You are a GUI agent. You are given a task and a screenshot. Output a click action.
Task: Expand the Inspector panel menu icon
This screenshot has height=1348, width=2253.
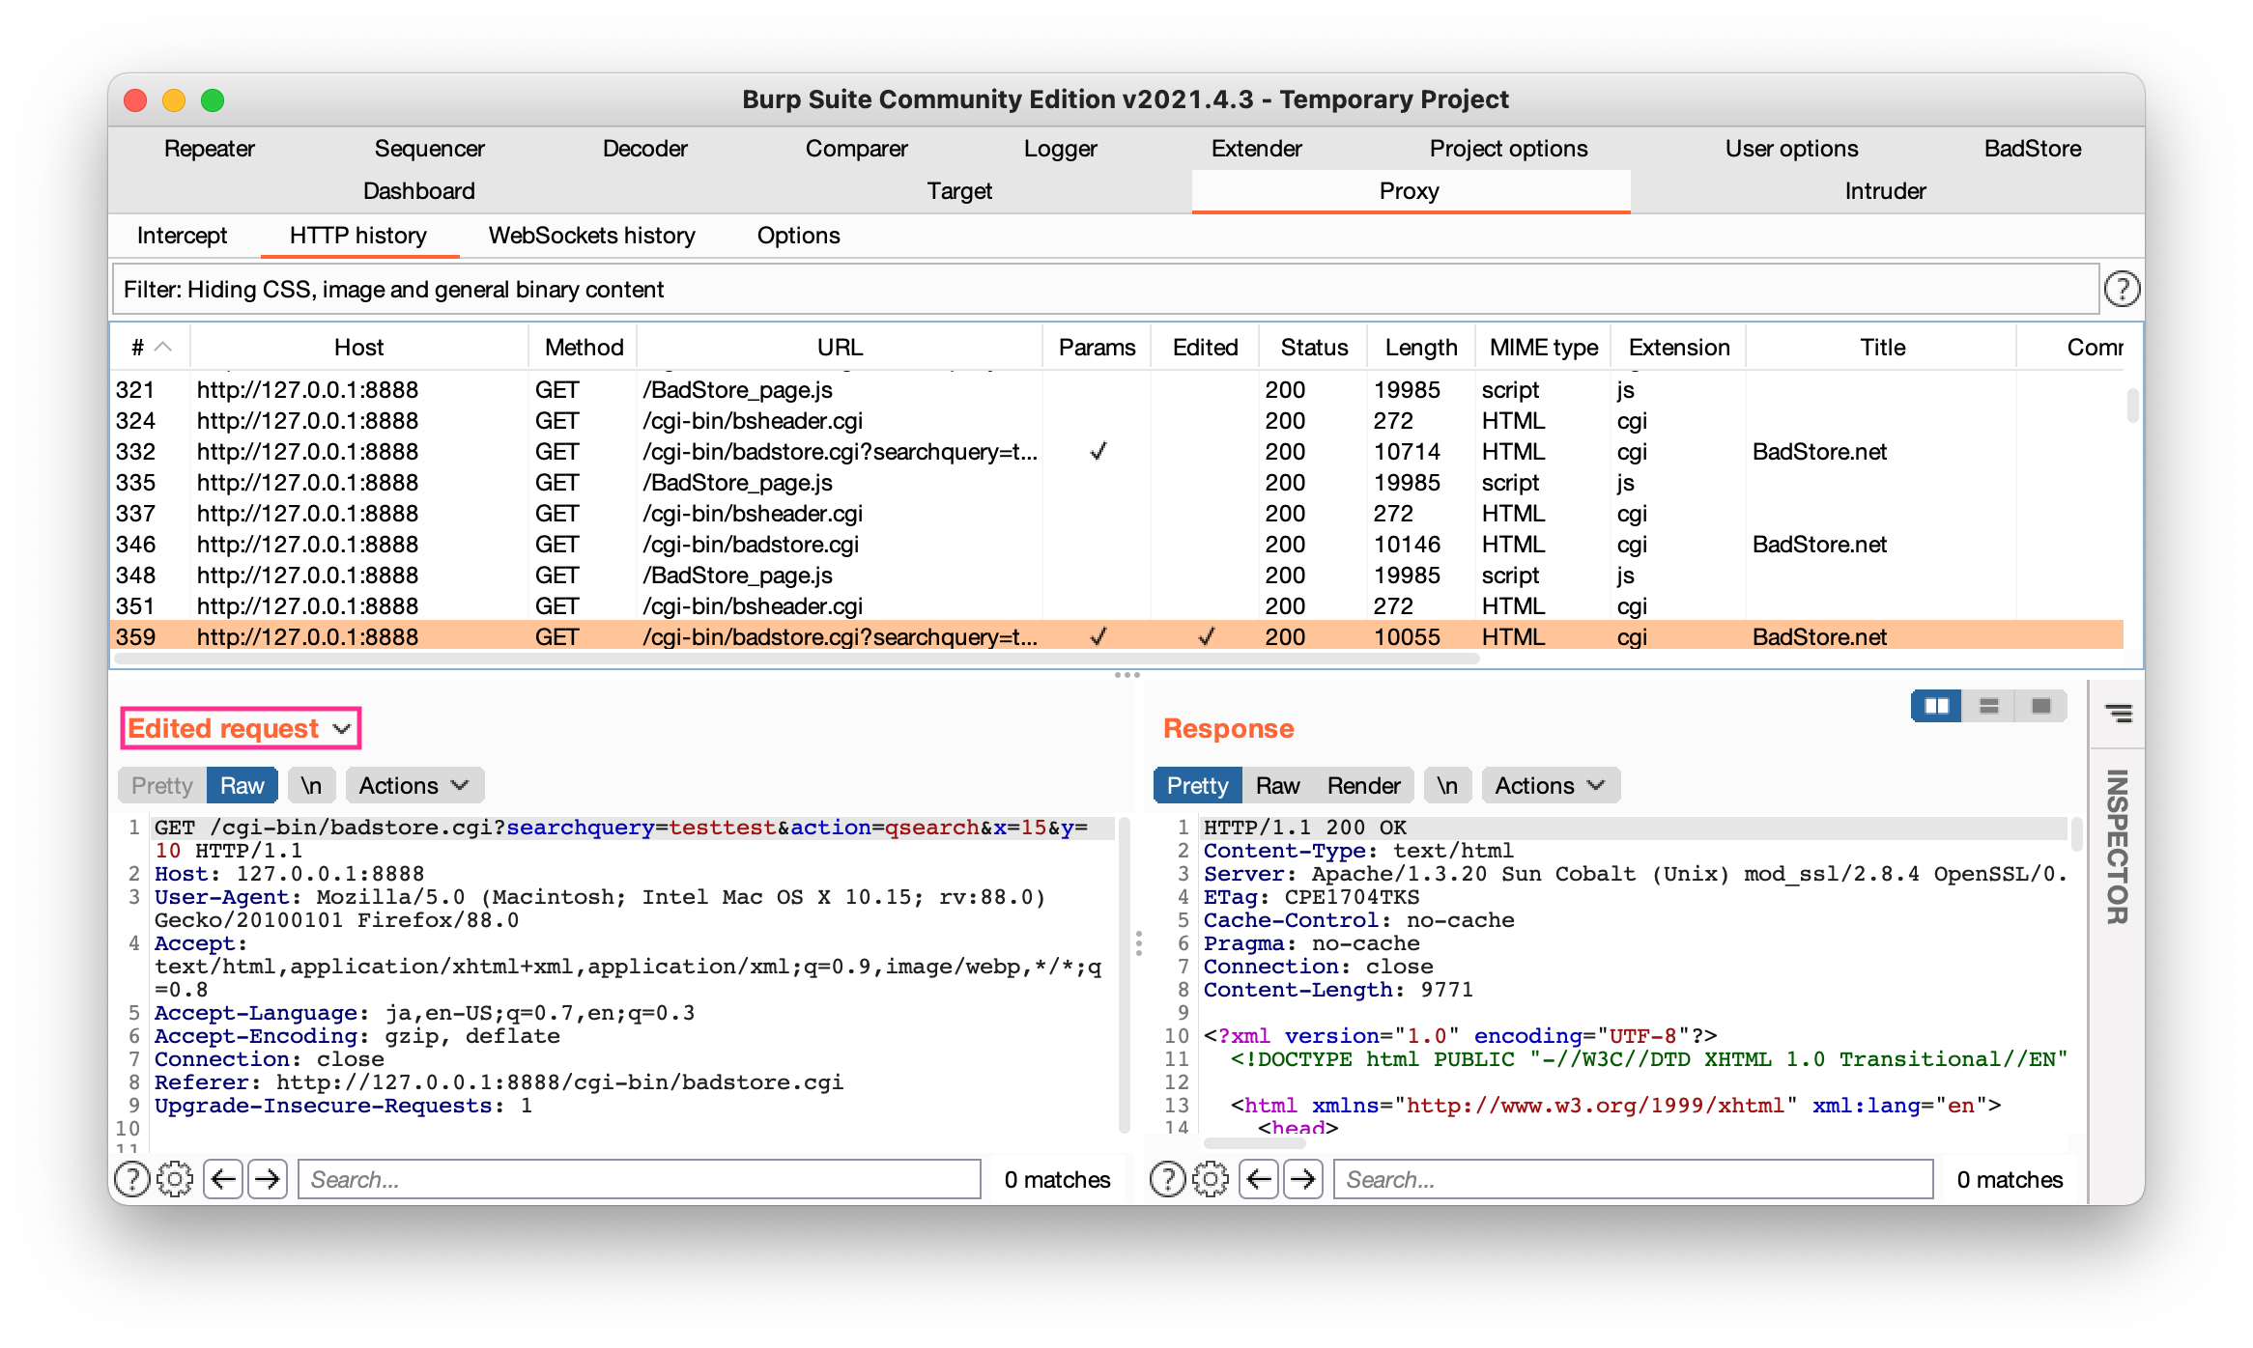2118,713
